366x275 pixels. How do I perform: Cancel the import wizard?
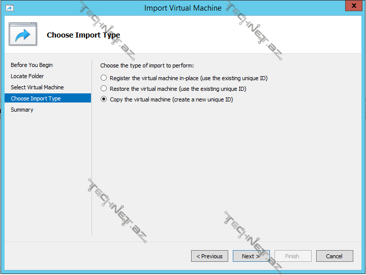(x=334, y=256)
